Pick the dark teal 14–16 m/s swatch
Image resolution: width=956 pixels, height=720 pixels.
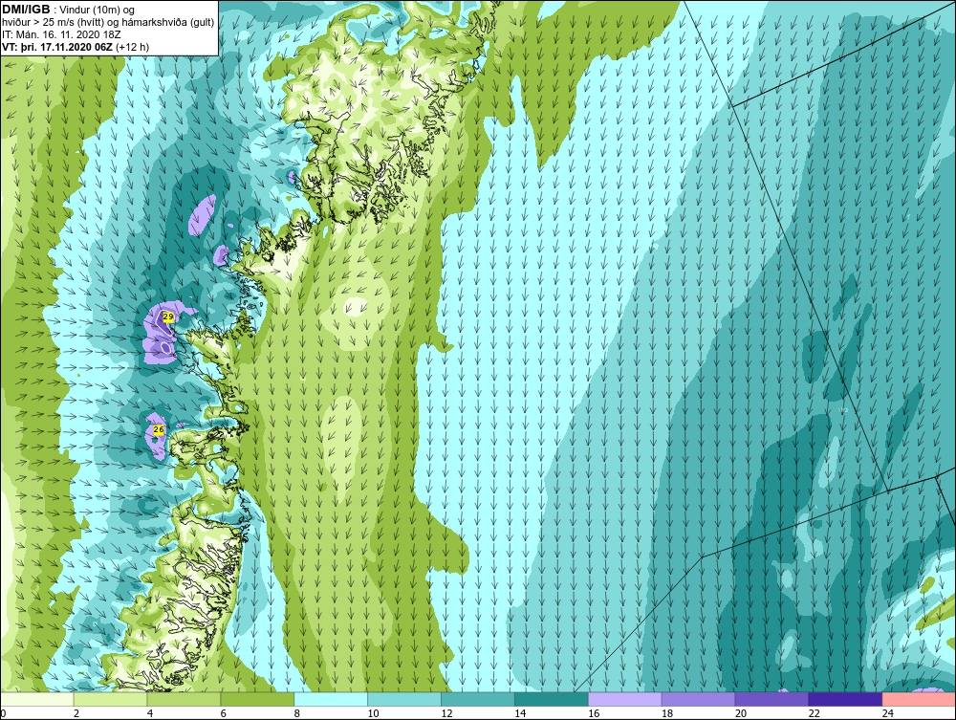552,699
